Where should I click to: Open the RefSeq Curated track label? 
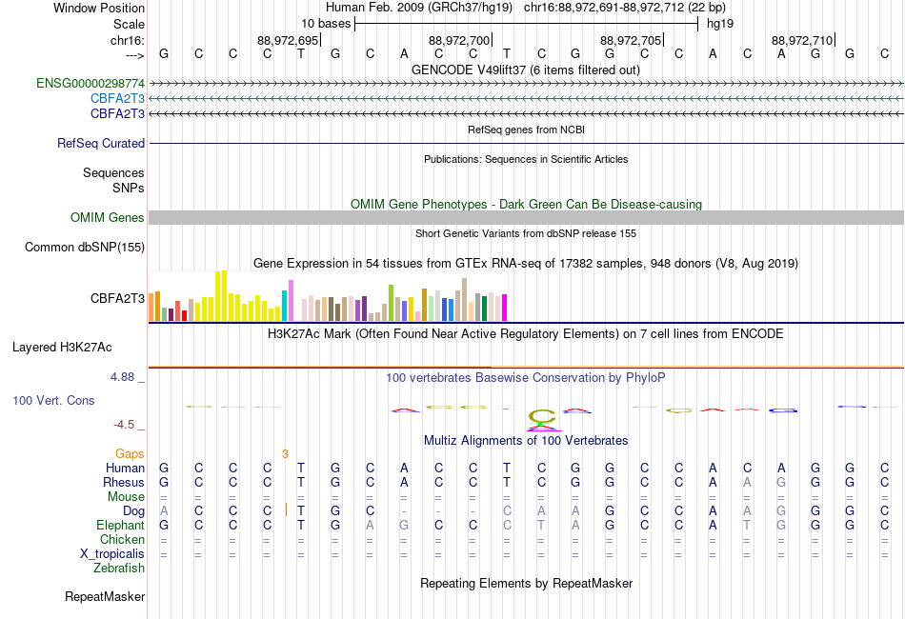tap(101, 143)
